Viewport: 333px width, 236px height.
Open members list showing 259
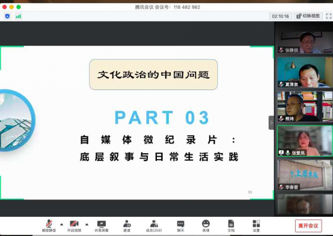pyautogui.click(x=154, y=226)
